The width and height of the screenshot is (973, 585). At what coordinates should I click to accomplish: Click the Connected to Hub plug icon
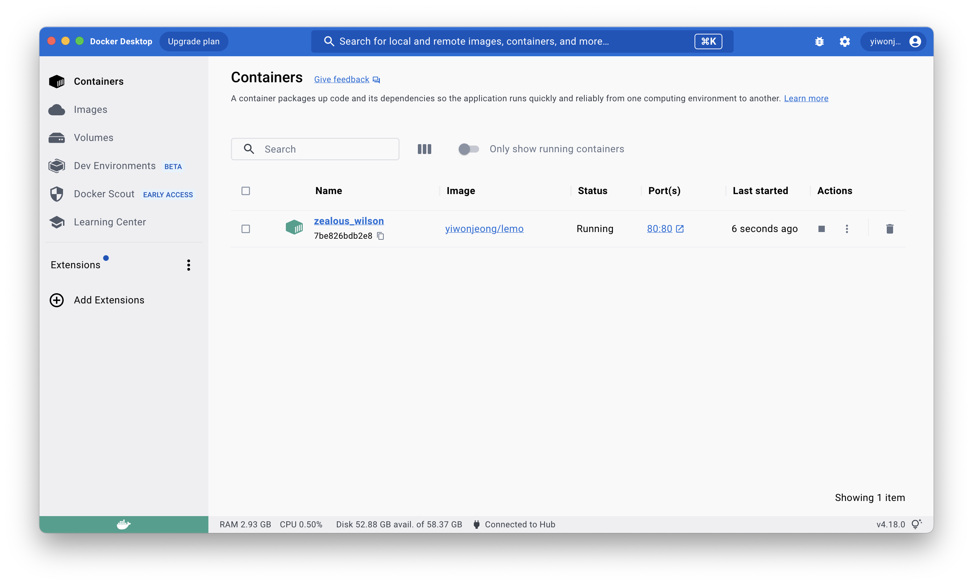[476, 524]
